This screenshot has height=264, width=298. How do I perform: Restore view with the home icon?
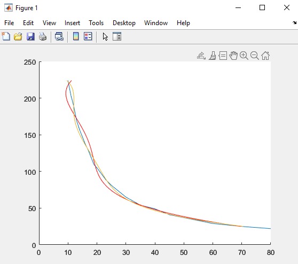point(265,56)
